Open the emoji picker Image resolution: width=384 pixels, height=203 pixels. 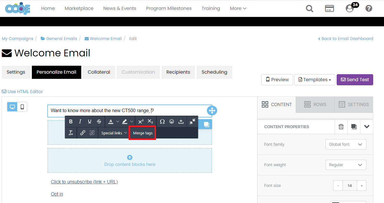(x=172, y=122)
